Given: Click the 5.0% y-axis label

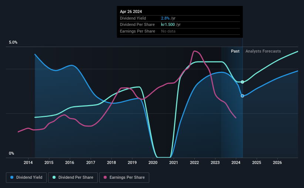Looking at the screenshot, I should (x=13, y=43).
